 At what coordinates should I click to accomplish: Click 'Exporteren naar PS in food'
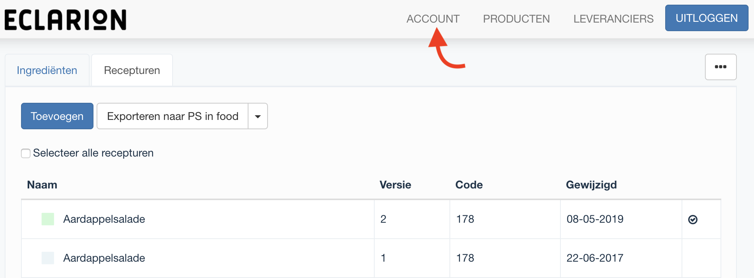[x=173, y=116]
